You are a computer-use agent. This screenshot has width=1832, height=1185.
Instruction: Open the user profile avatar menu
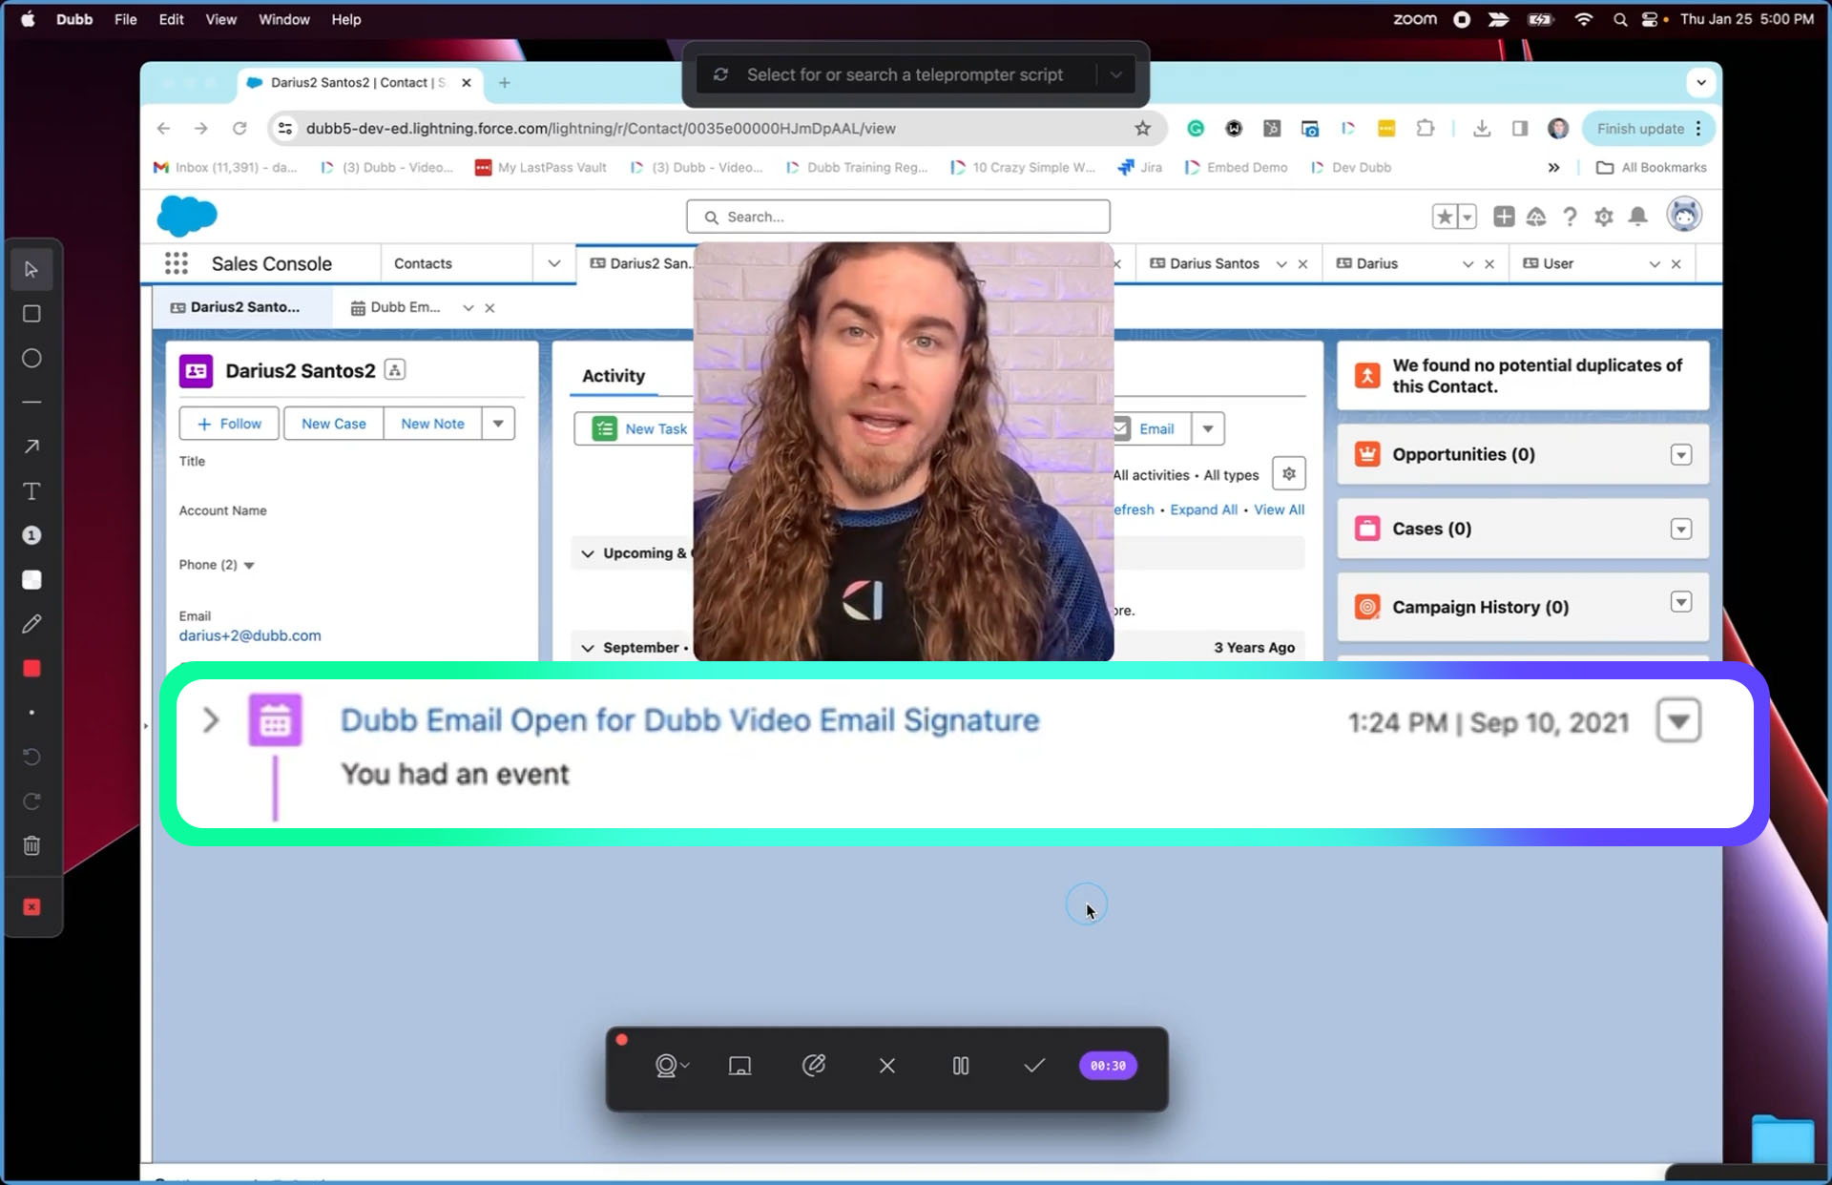click(1684, 215)
